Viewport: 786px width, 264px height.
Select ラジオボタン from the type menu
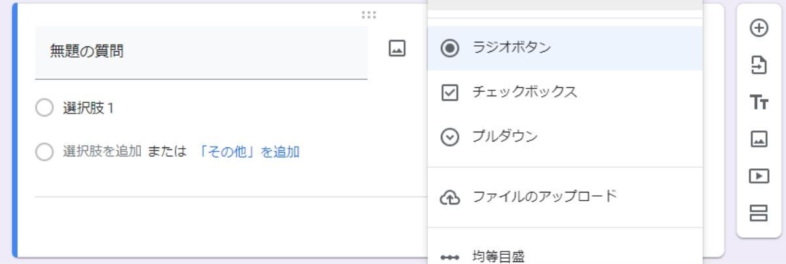(x=511, y=48)
